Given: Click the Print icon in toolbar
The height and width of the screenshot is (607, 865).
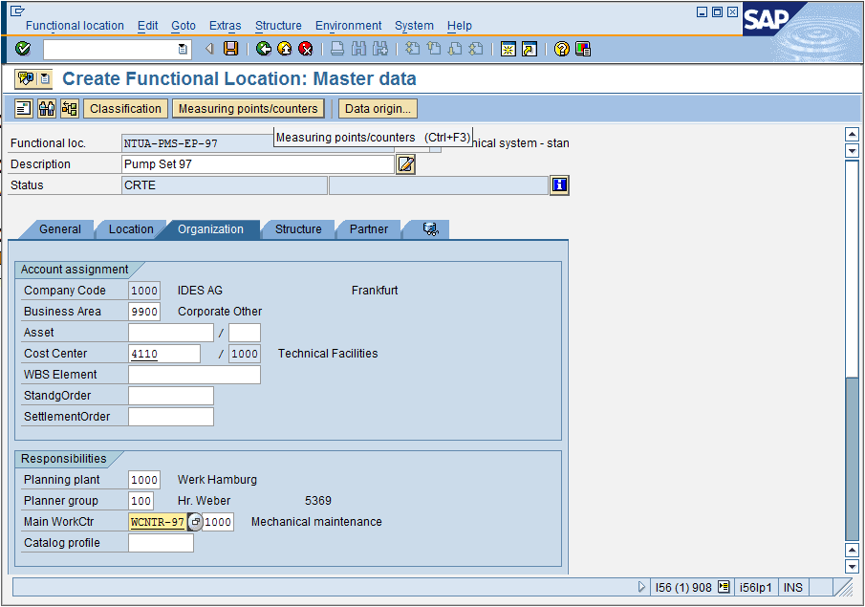Looking at the screenshot, I should pos(337,49).
